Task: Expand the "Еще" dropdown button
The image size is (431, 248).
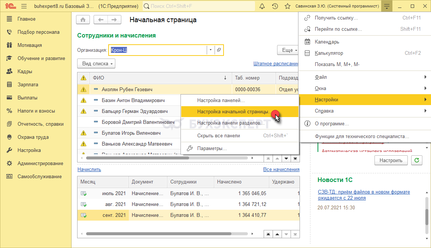Action: pyautogui.click(x=288, y=50)
